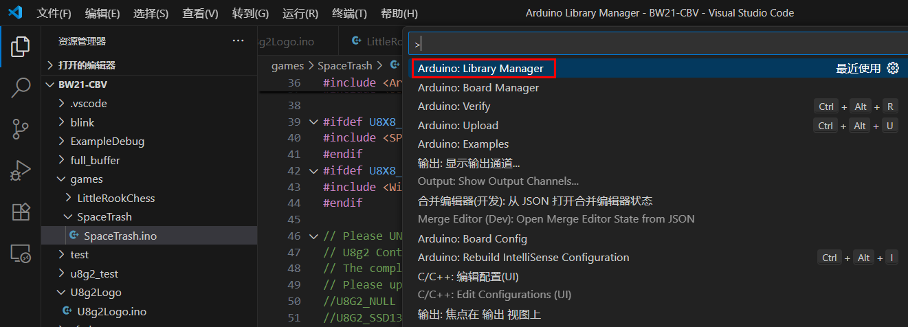Viewport: 908px width, 327px height.
Task: Open the Source Control view icon
Action: click(21, 128)
